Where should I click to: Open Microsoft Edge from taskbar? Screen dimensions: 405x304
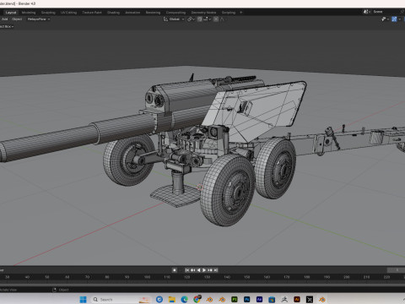click(184, 300)
